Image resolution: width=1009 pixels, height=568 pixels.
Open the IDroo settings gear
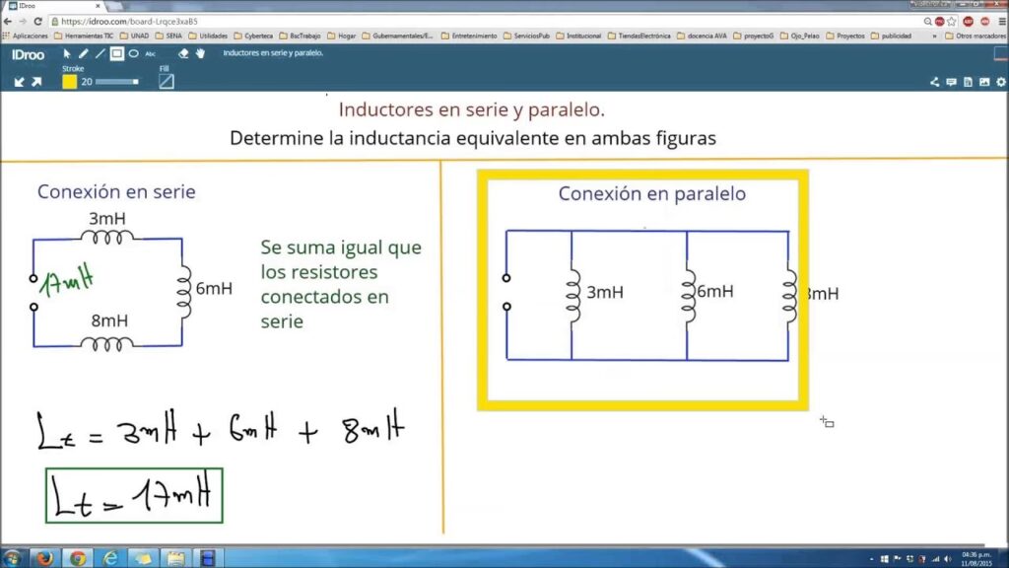tap(1000, 82)
